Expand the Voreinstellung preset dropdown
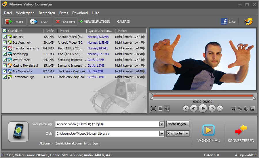The image size is (259, 158). (x=161, y=124)
